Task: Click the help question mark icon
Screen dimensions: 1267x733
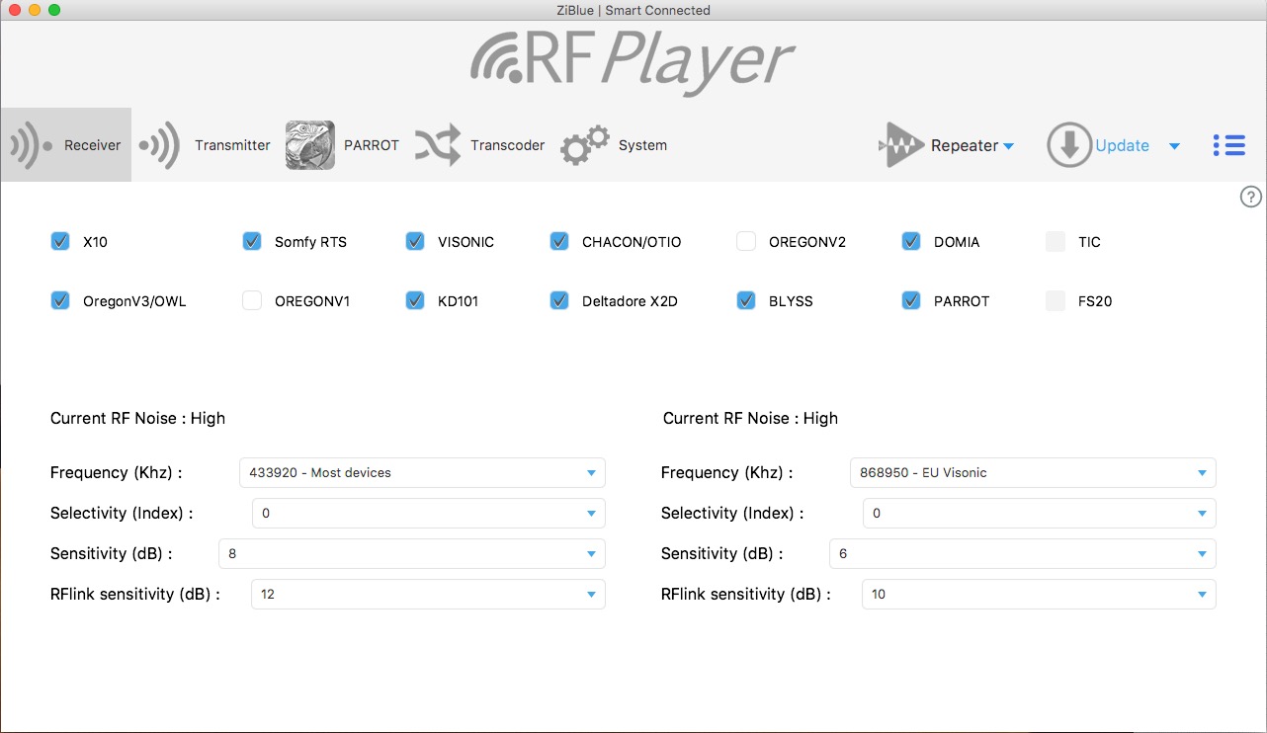Action: coord(1250,197)
